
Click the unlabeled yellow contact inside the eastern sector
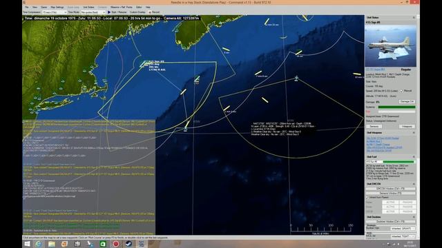coord(265,100)
